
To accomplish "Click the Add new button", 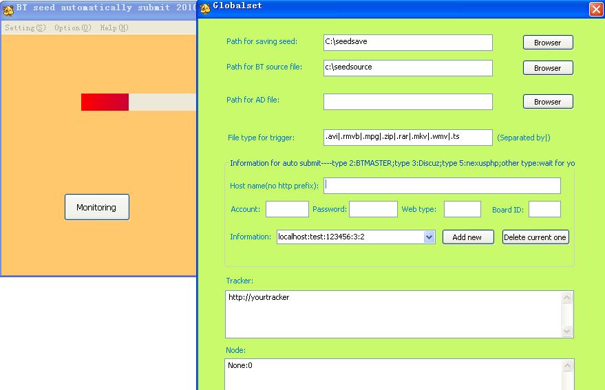I will tap(468, 237).
